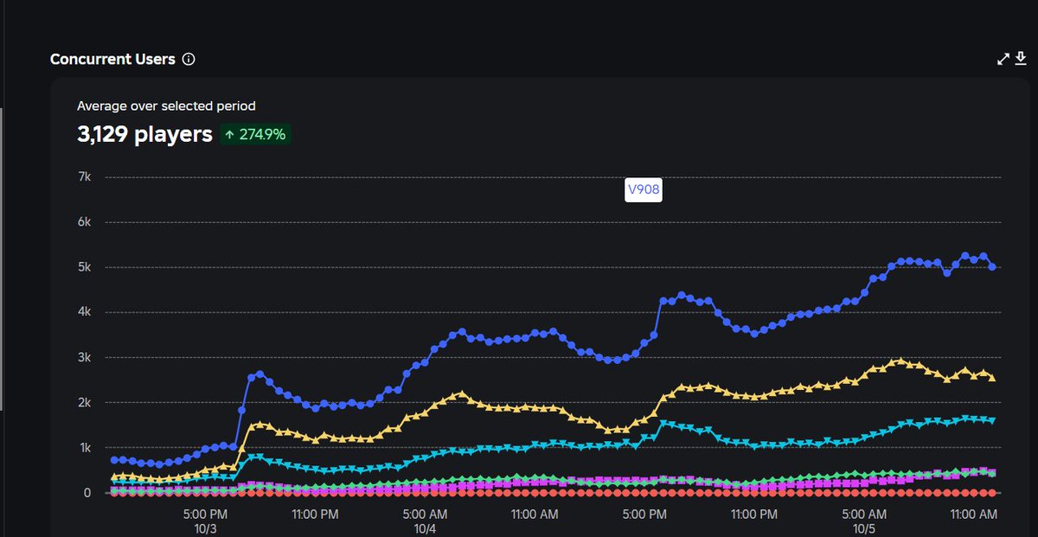Click the 5:00 AM 10/4 axis label

tap(425, 521)
